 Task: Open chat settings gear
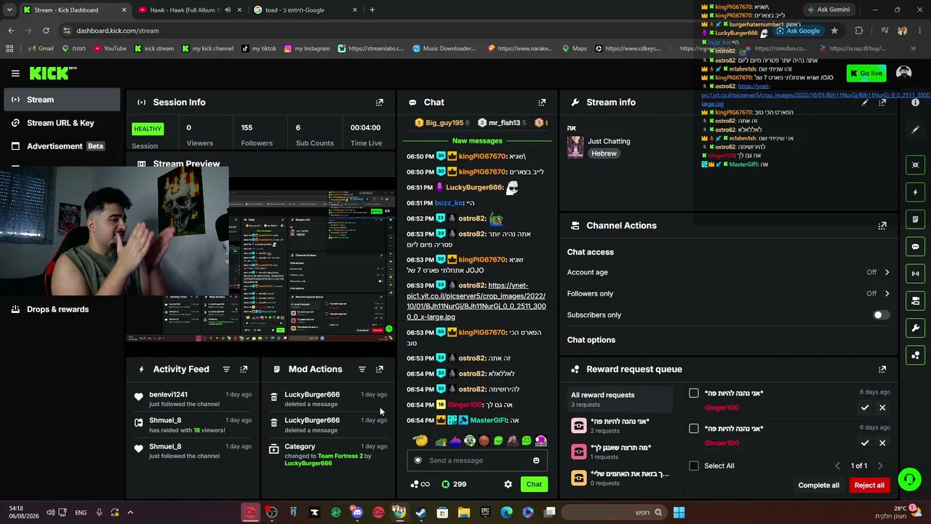[x=508, y=484]
